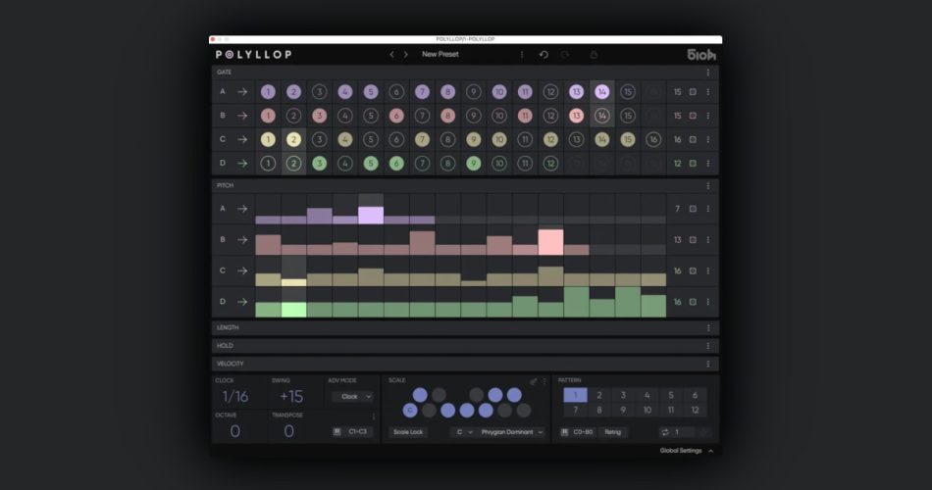Open the three-dot menu for Pitch lane B
The width and height of the screenshot is (932, 490).
point(707,239)
